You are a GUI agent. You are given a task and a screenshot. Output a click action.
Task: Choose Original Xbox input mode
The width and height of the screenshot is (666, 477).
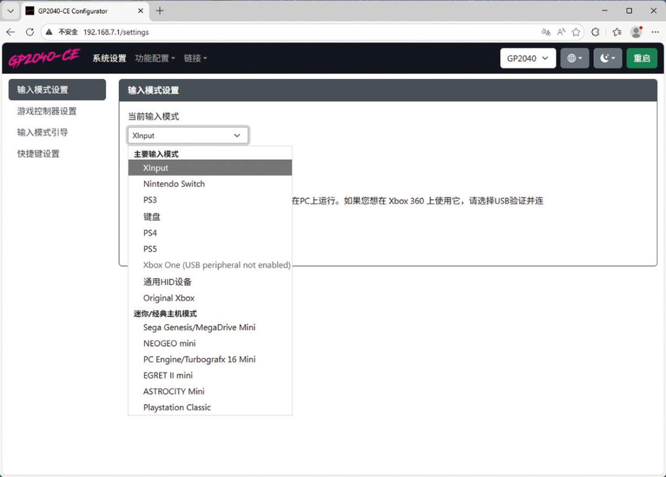pos(210,297)
